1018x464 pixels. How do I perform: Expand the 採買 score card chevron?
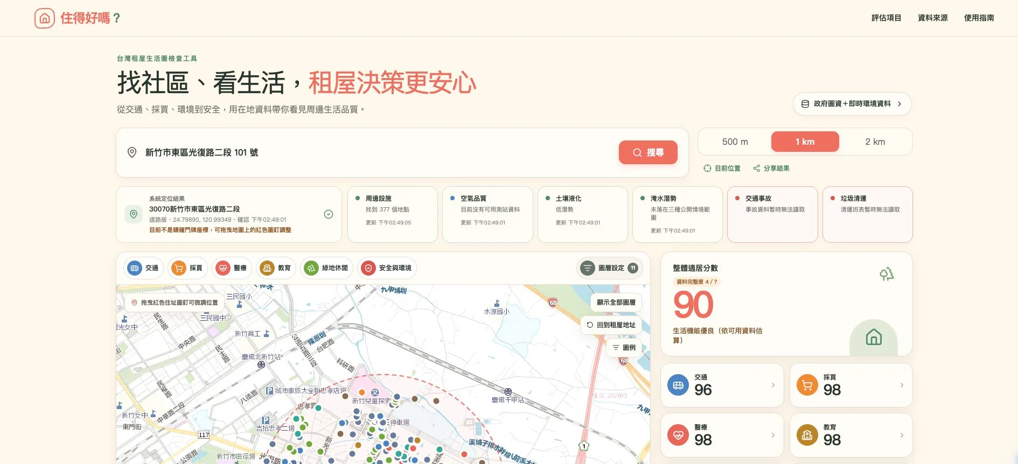(902, 385)
